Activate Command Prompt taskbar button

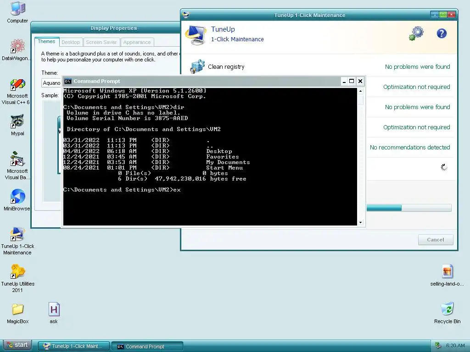point(147,346)
